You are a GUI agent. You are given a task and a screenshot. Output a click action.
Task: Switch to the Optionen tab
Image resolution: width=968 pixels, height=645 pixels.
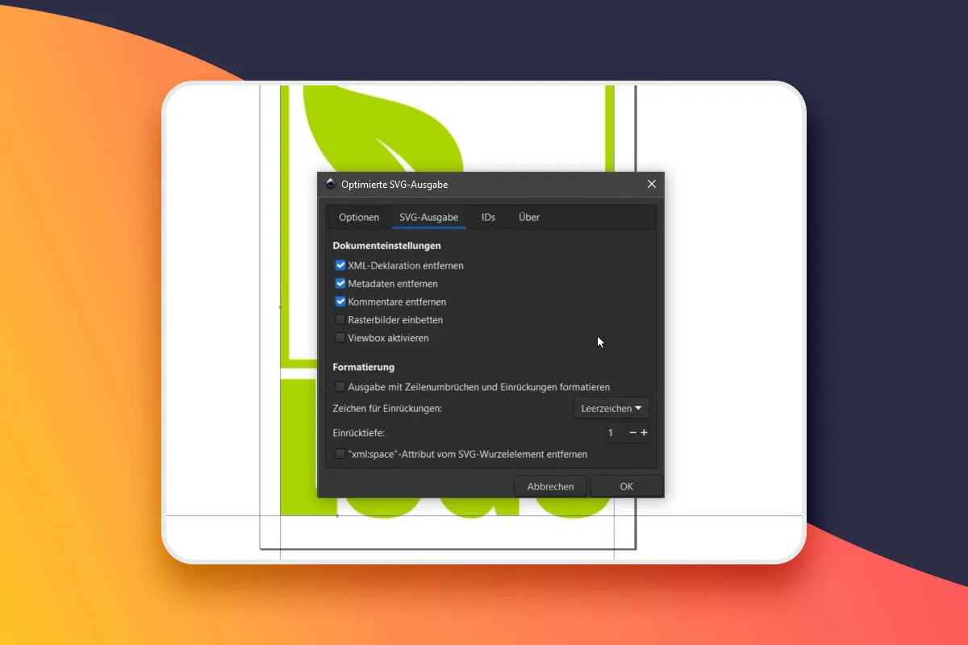[x=359, y=217]
